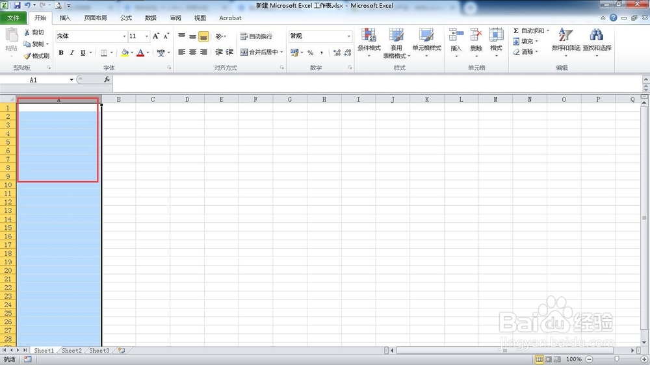Toggle underline formatting

[83, 53]
